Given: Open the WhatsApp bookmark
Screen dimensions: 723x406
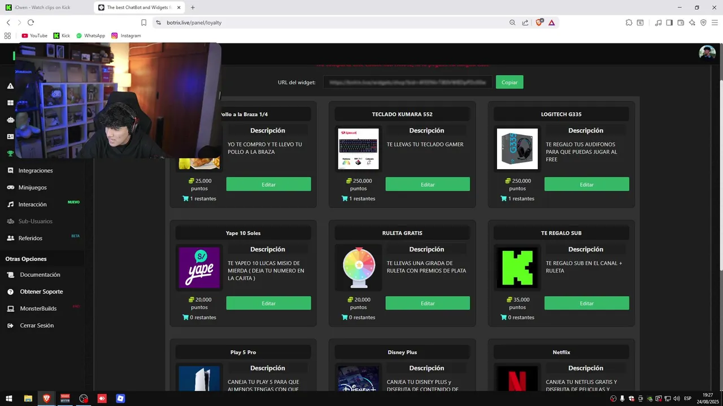Looking at the screenshot, I should point(90,36).
